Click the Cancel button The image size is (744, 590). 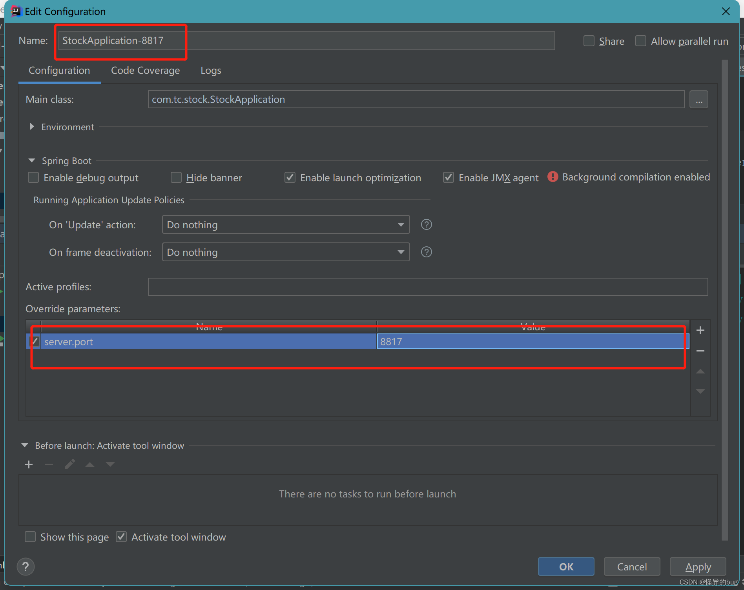pos(632,566)
